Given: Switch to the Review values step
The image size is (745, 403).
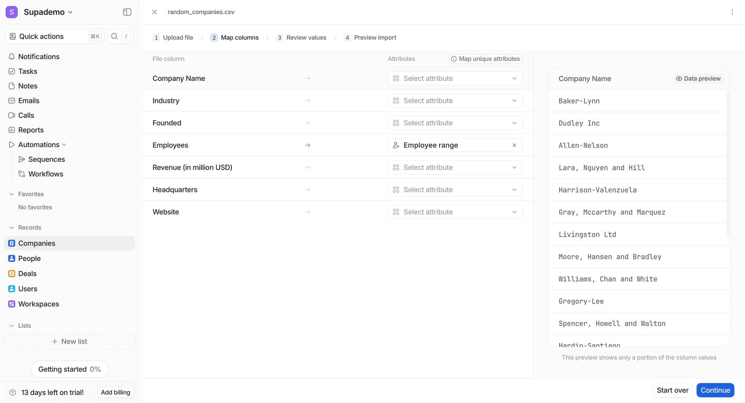Looking at the screenshot, I should click(x=306, y=37).
